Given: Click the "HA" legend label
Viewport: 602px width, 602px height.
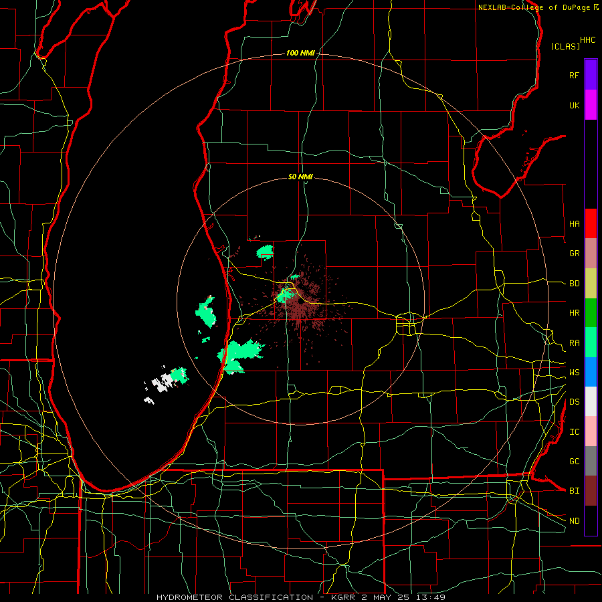Looking at the screenshot, I should click(574, 223).
